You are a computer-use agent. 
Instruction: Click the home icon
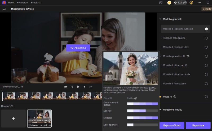click(x=4, y=9)
